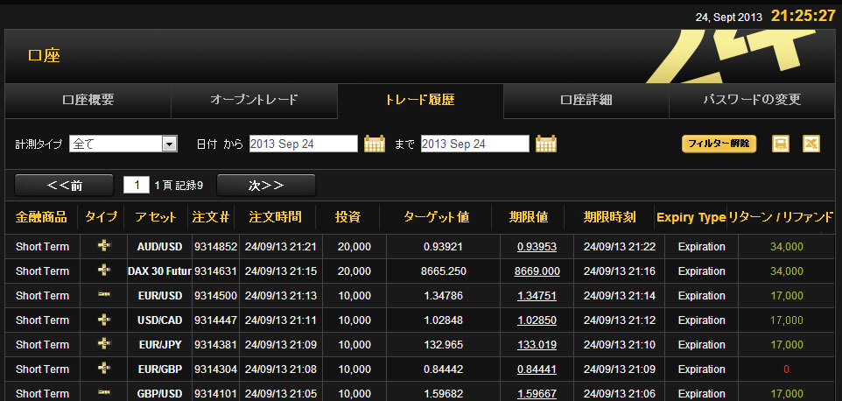This screenshot has height=401, width=842.
Task: Select the GBP/USD asset cell
Action: (159, 393)
